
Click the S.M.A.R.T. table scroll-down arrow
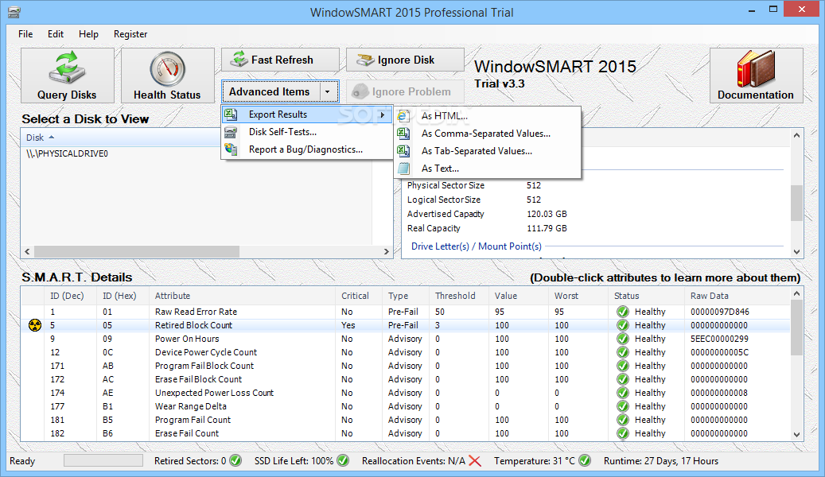point(796,434)
